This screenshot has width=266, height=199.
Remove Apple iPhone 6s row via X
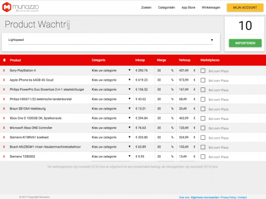pos(4,80)
